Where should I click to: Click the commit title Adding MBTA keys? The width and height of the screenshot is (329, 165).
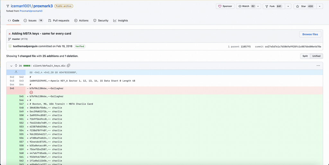pos(41,33)
